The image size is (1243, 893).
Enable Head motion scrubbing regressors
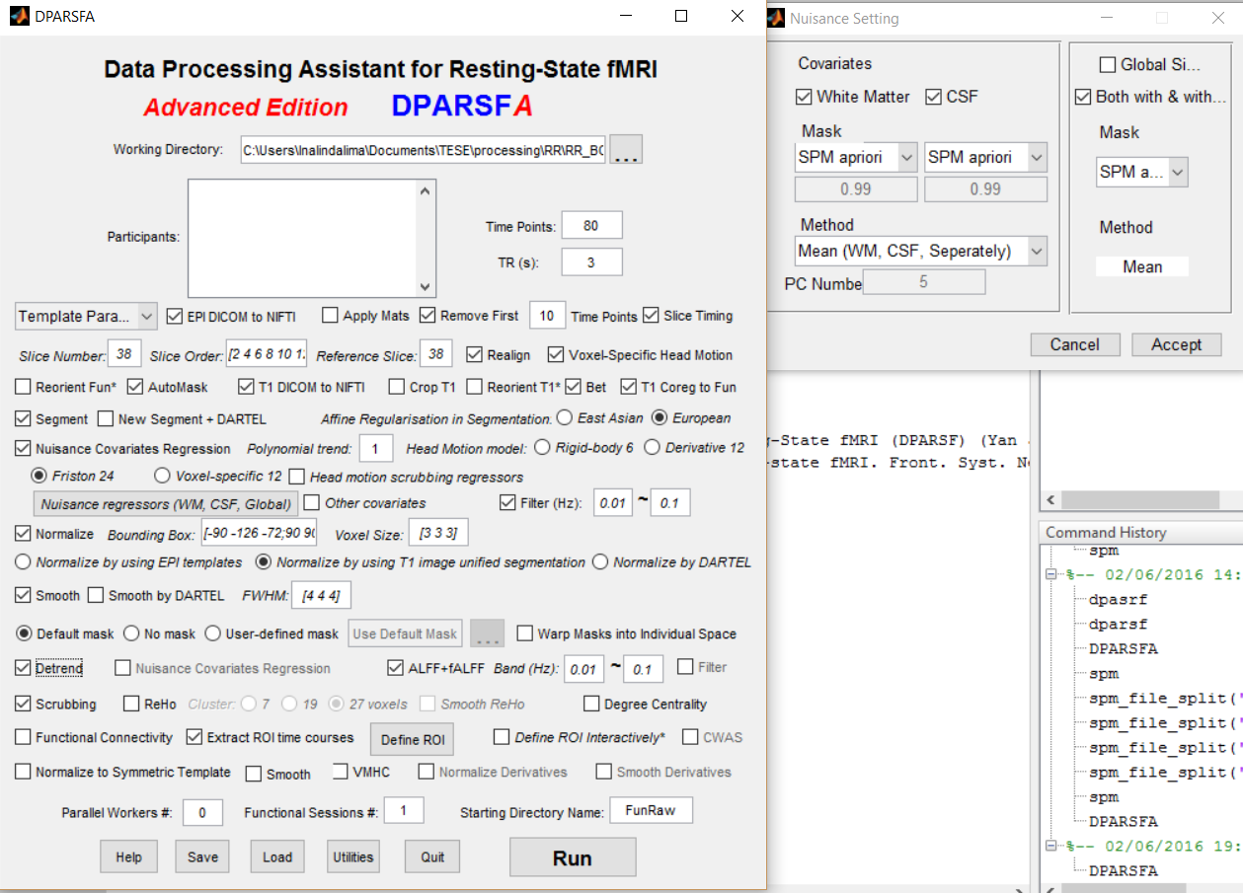299,477
